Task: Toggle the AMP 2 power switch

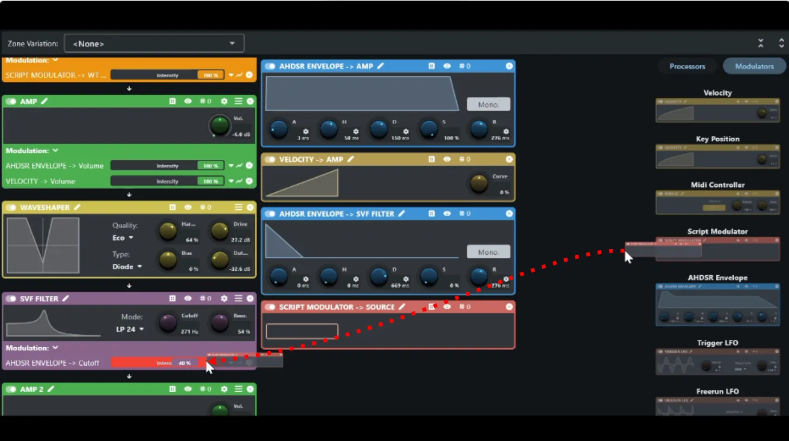Action: click(x=11, y=389)
